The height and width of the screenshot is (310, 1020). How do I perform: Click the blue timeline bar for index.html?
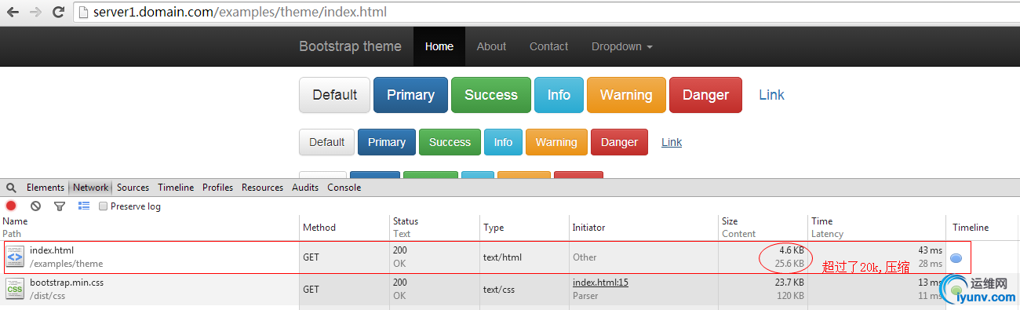point(956,257)
